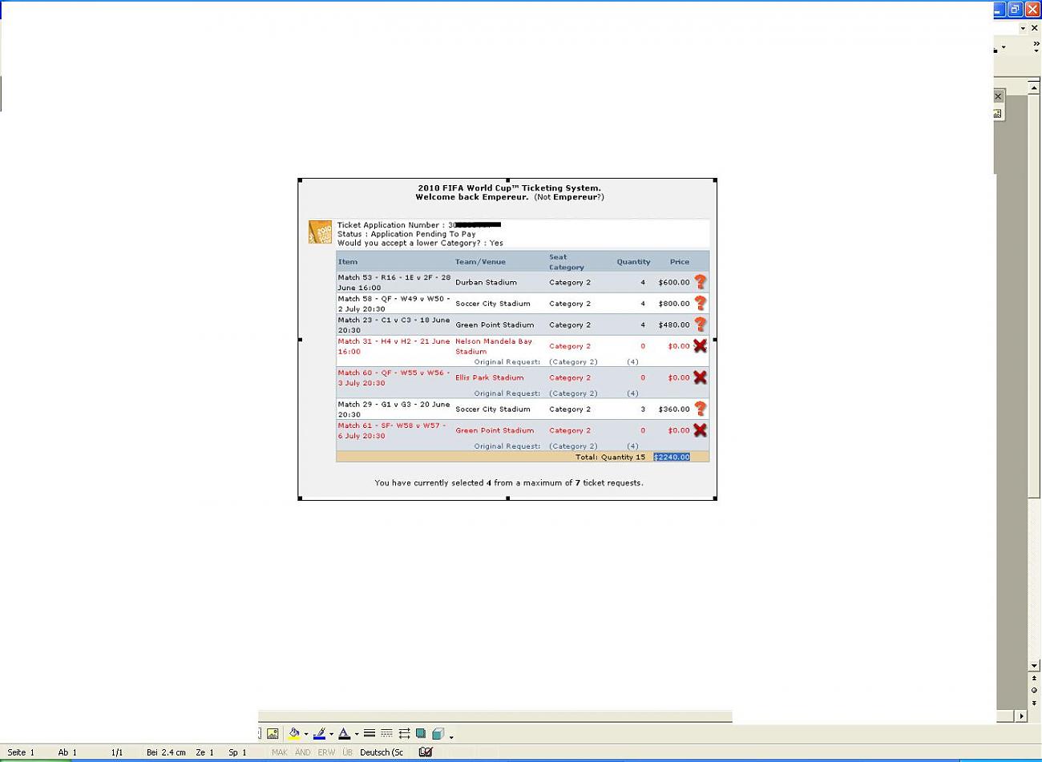Apply the Font Color tool

click(x=344, y=733)
